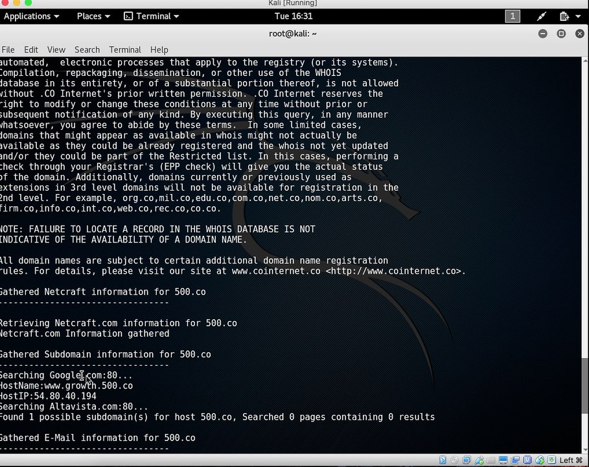The height and width of the screenshot is (467, 589).
Task: Click the VirtualBox network adapters icon
Action: coord(467,460)
